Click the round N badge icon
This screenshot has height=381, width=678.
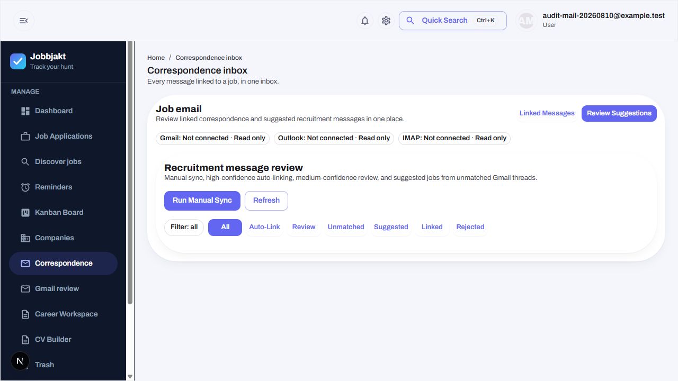[x=20, y=361]
